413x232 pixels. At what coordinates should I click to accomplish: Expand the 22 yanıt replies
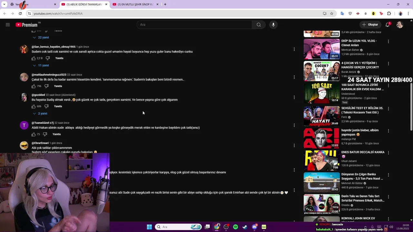(x=41, y=37)
